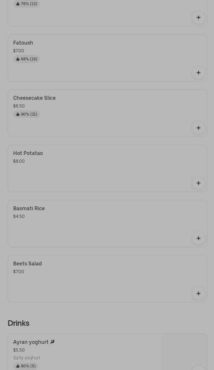Click the Ayran yoghurt product image
The height and width of the screenshot is (370, 214).
pyautogui.click(x=184, y=352)
